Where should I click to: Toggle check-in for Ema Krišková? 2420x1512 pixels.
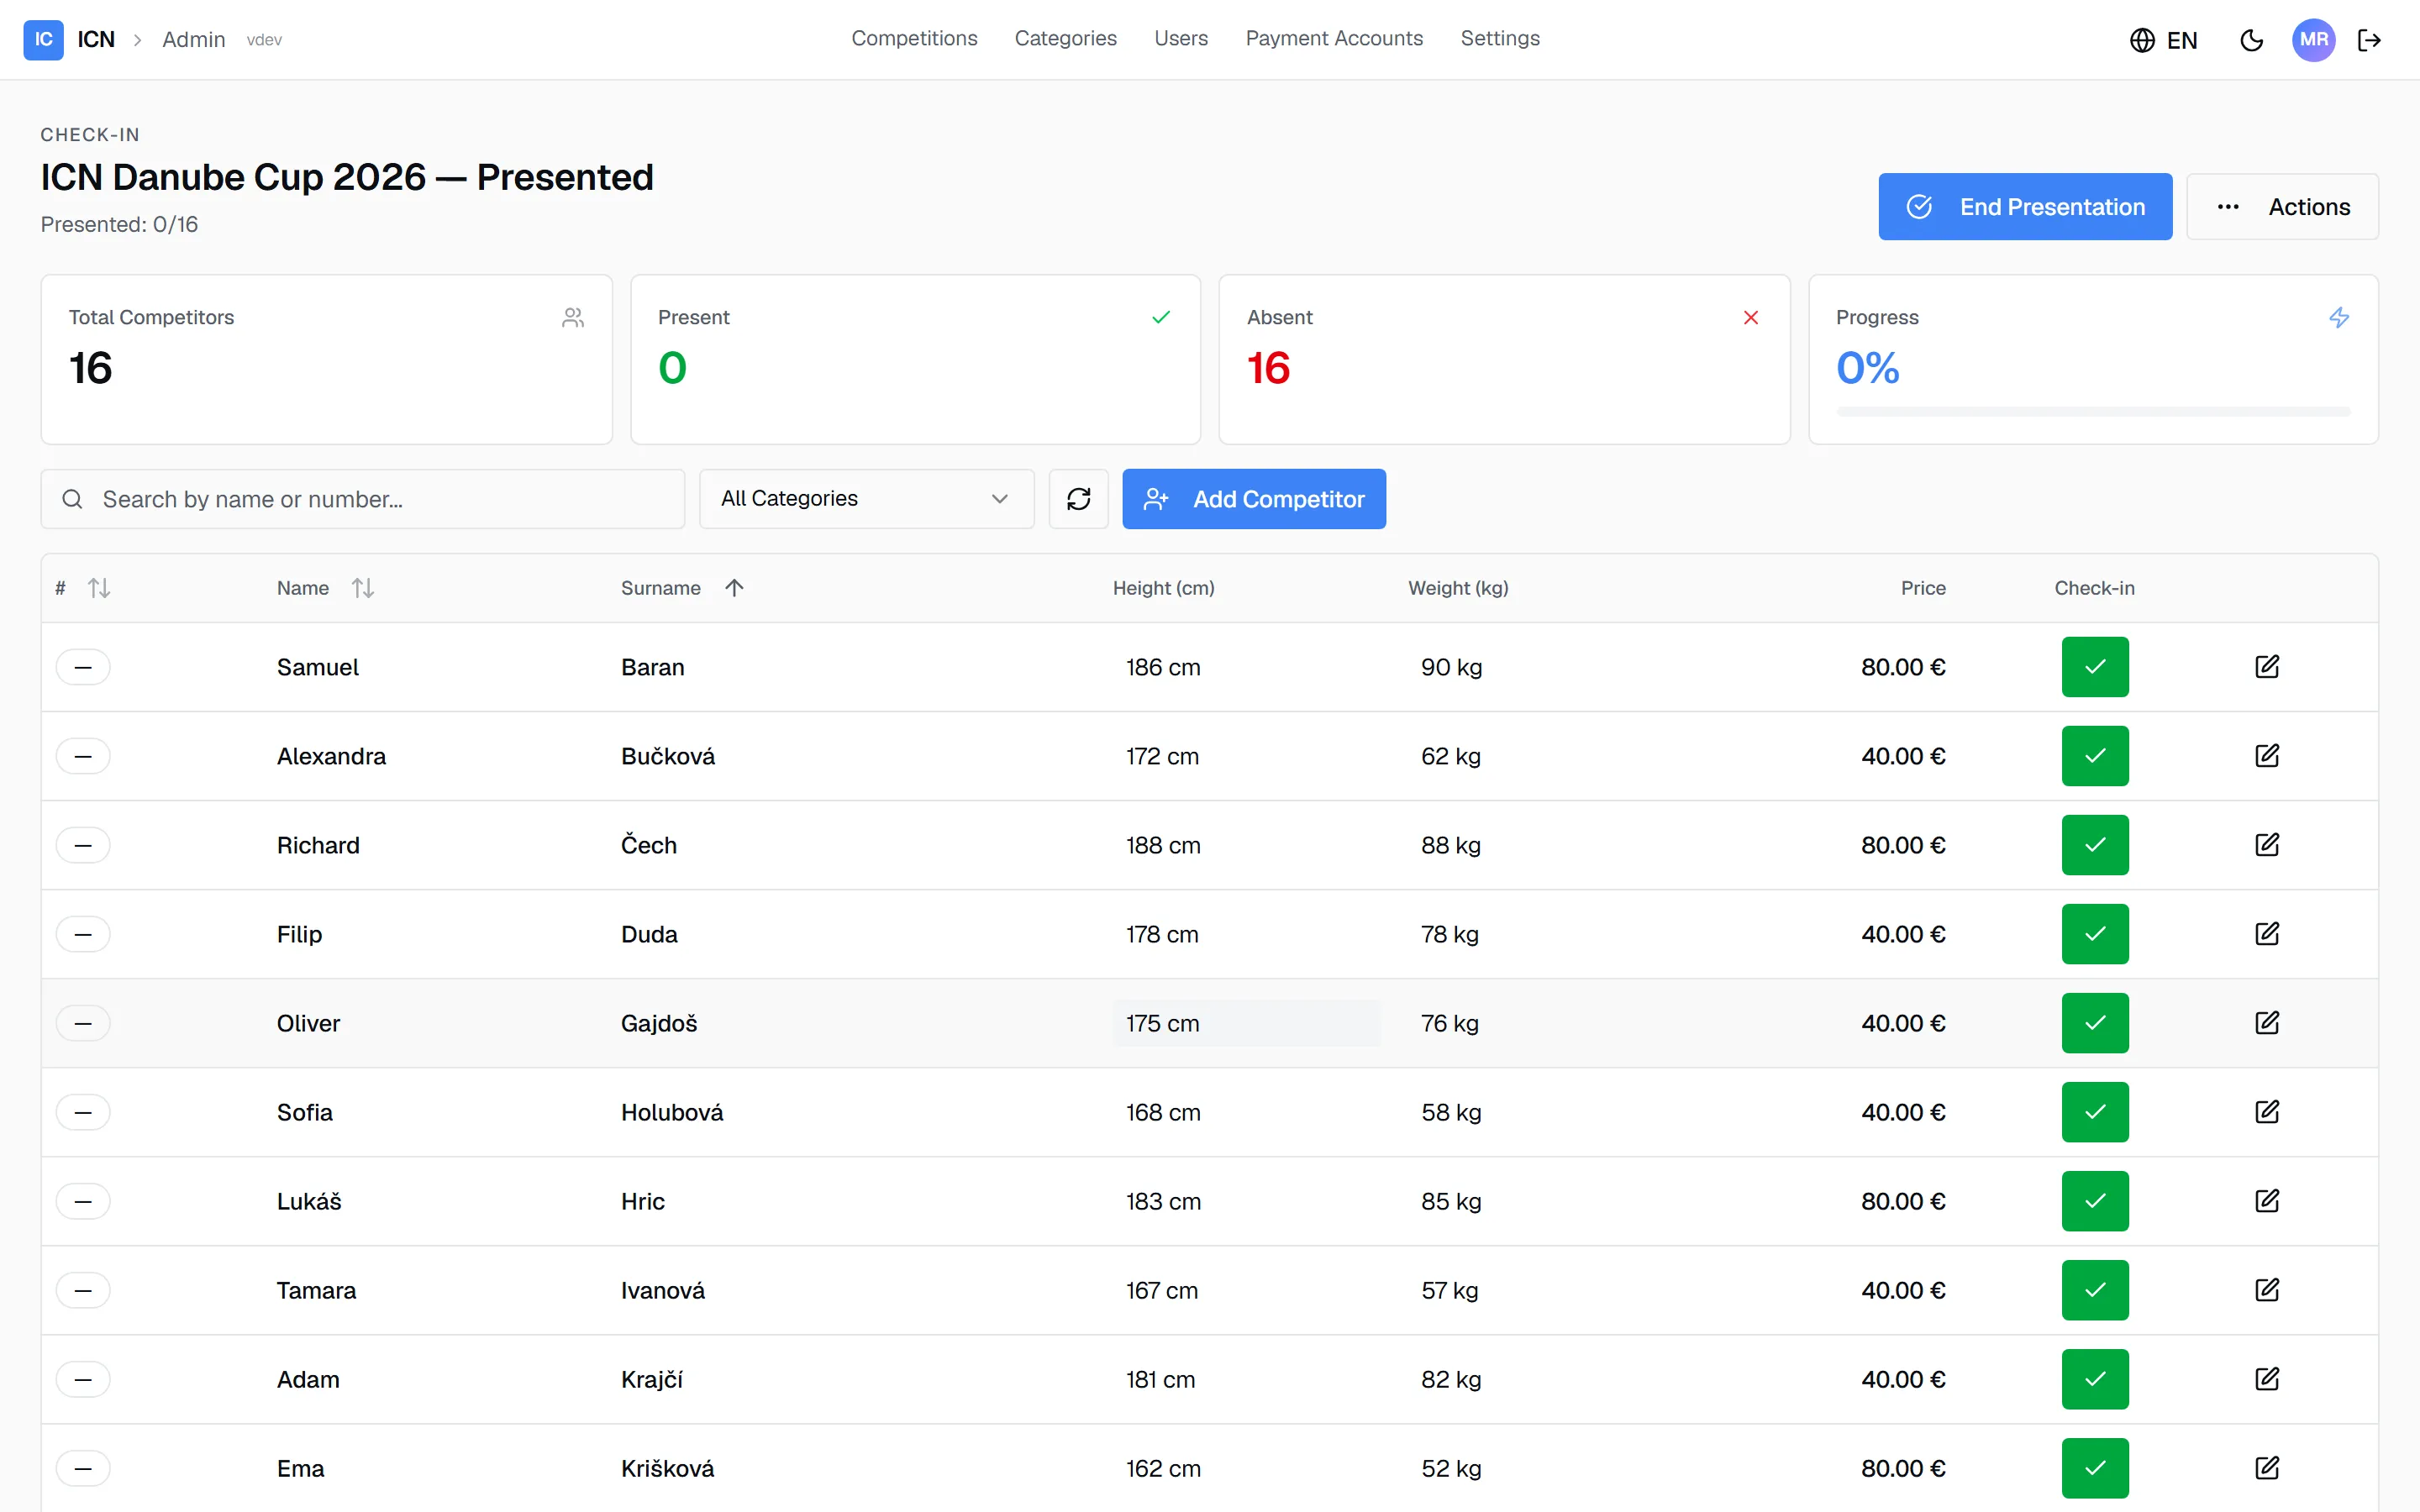tap(2095, 1468)
